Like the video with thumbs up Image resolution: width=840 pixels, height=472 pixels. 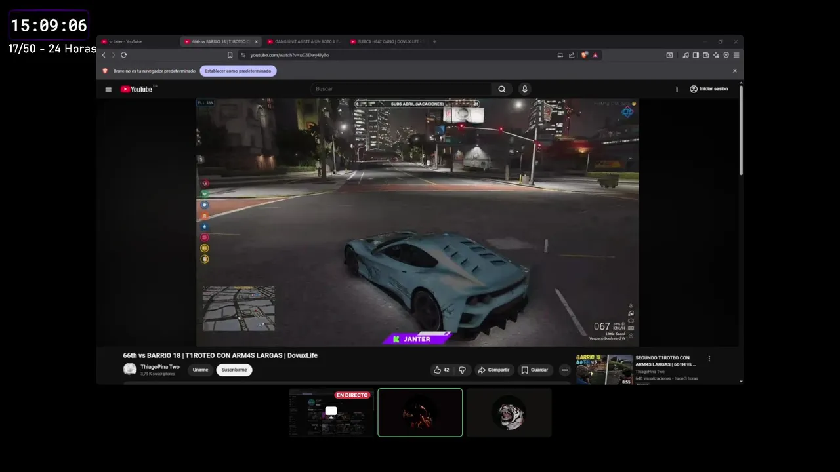click(x=441, y=370)
